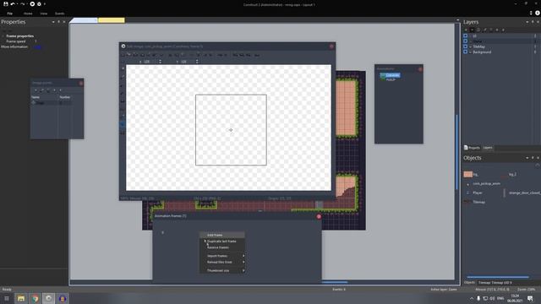The image size is (541, 304).
Task: Toggle visibility checkbox of the UI layer
Action: pyautogui.click(x=465, y=35)
